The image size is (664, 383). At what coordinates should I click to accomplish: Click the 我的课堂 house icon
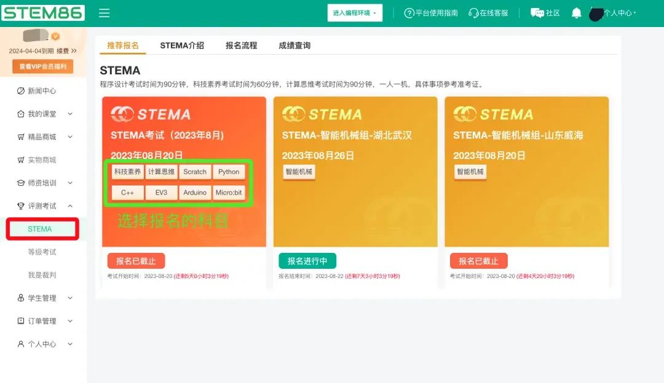tap(20, 114)
